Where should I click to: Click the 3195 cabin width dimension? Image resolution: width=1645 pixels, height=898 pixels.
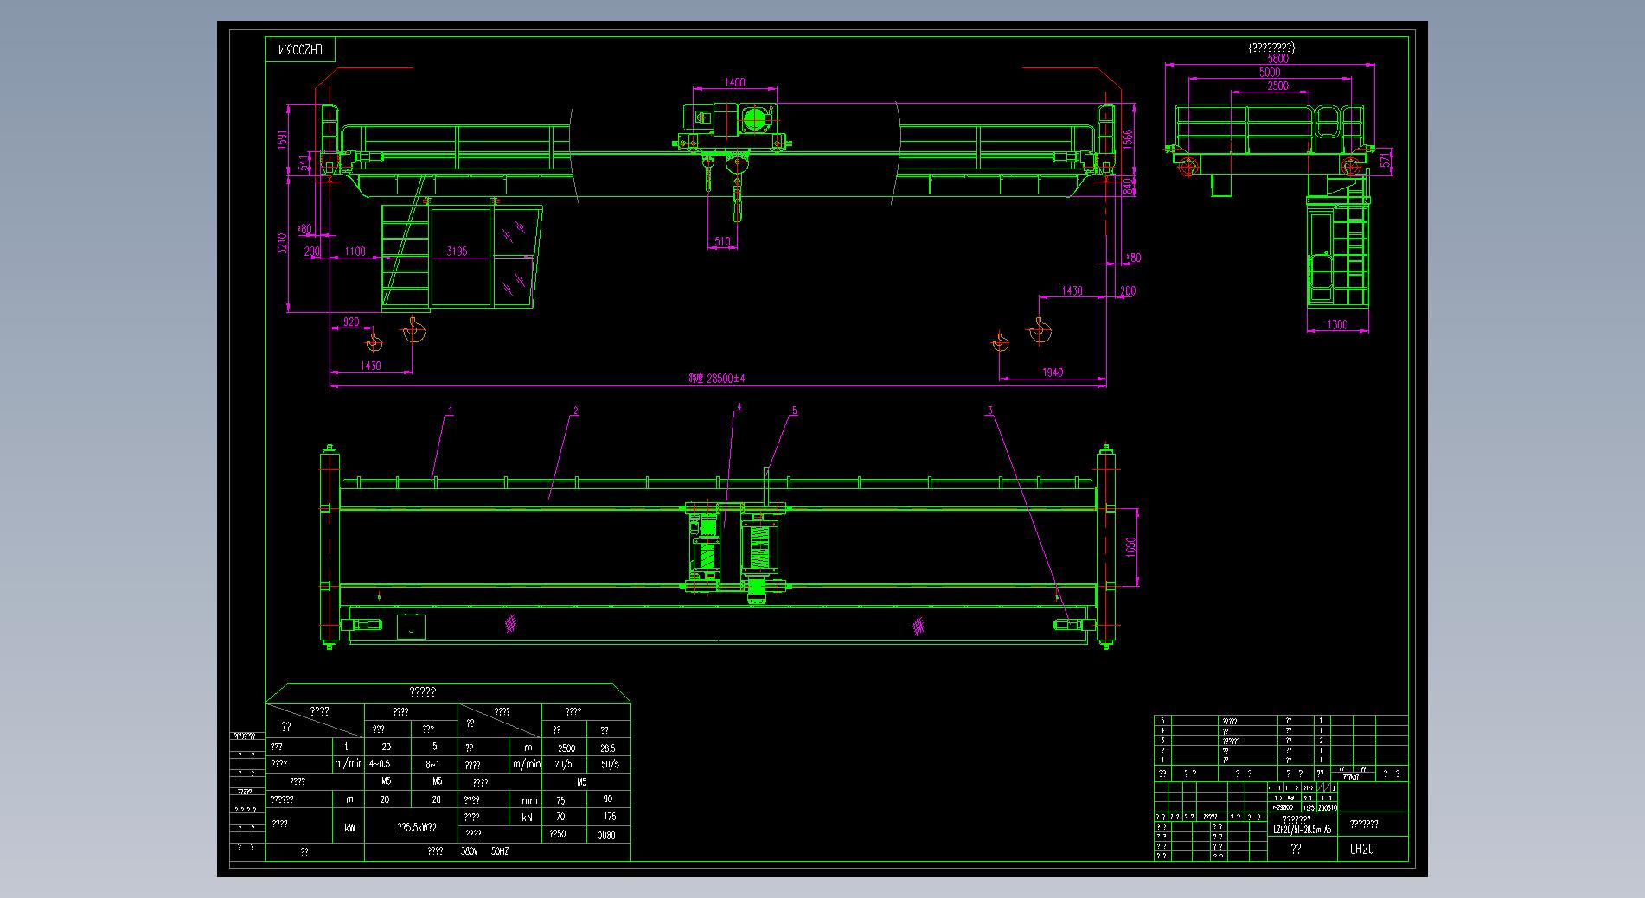click(457, 252)
